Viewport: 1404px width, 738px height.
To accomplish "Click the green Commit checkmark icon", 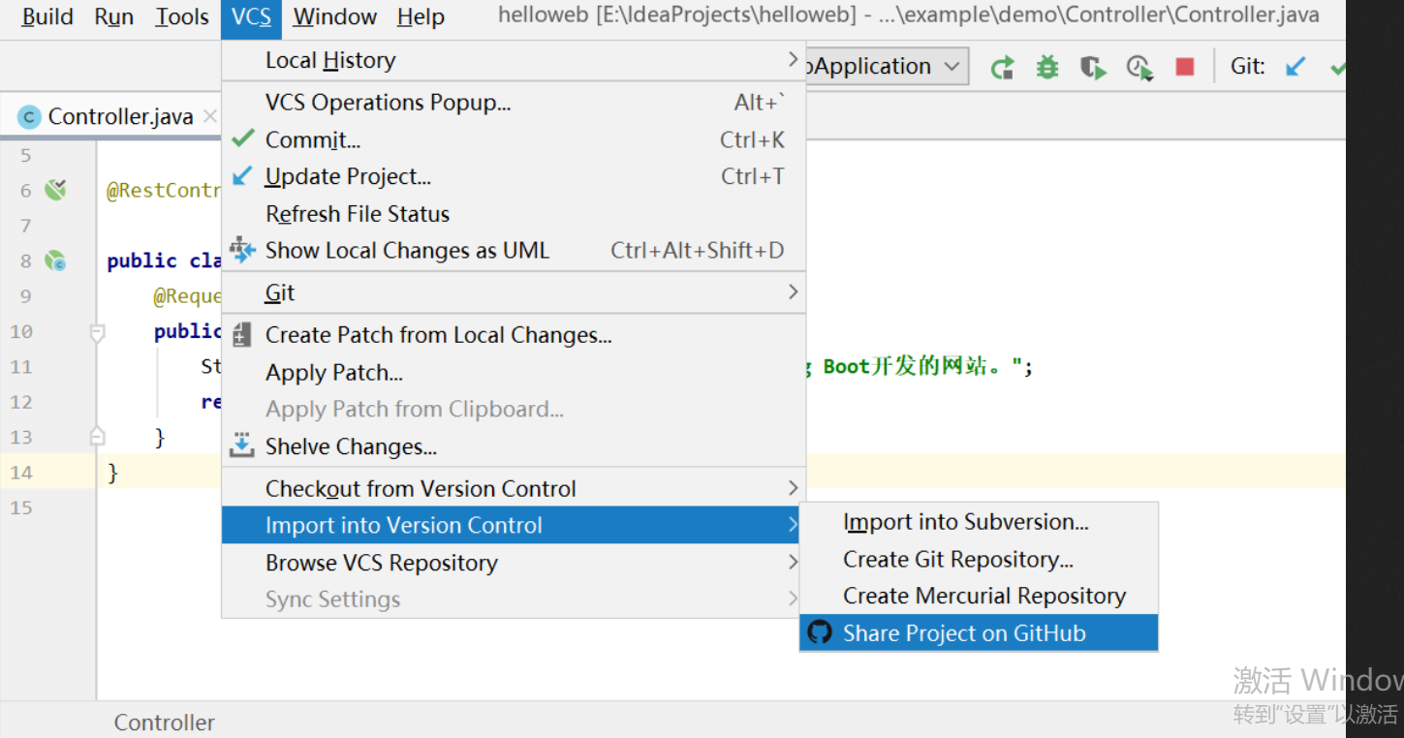I will (x=242, y=139).
